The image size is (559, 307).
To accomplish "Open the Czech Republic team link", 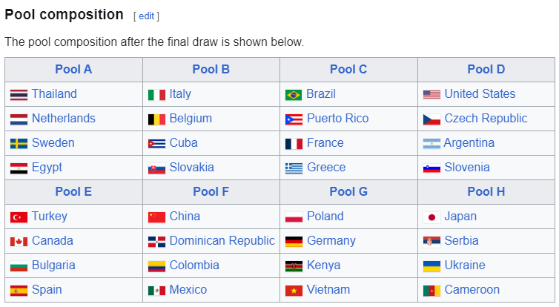I will point(486,119).
